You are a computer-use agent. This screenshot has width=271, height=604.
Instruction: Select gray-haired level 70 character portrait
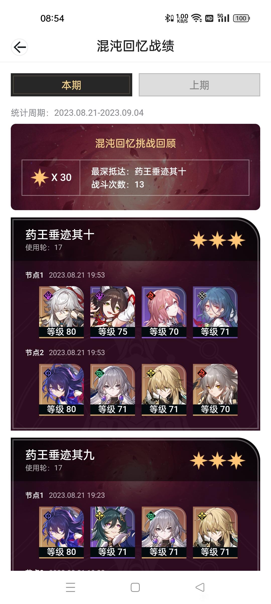215,390
